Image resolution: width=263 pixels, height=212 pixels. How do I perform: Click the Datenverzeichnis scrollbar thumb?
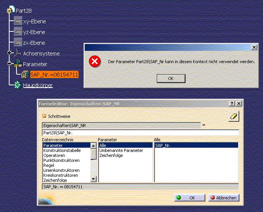point(94,154)
